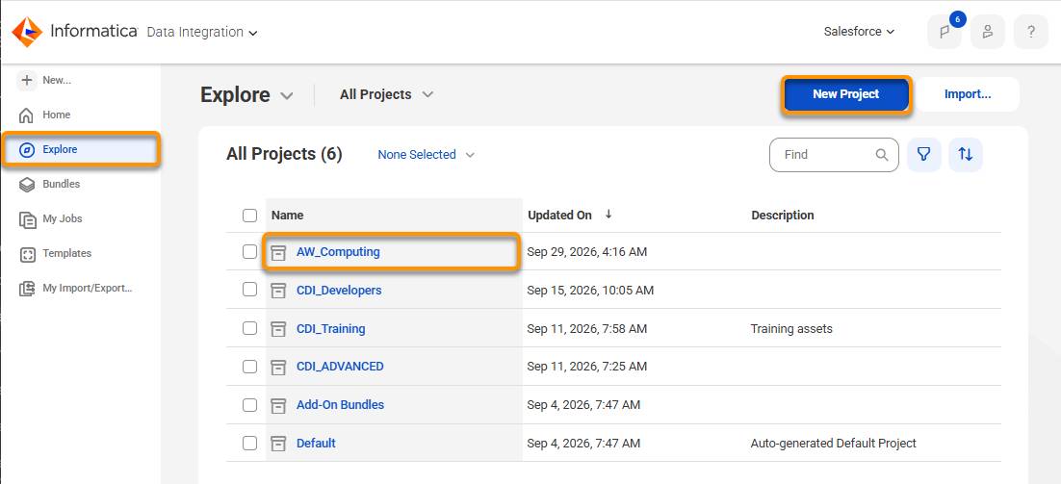Click the Templates icon in sidebar
Screen dimensions: 1061x484
(27, 254)
